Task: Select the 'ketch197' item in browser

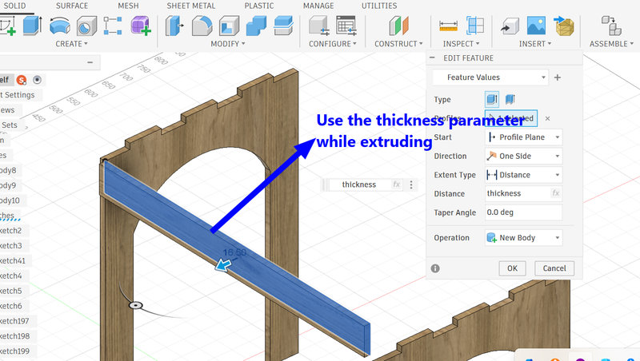Action: (x=14, y=321)
